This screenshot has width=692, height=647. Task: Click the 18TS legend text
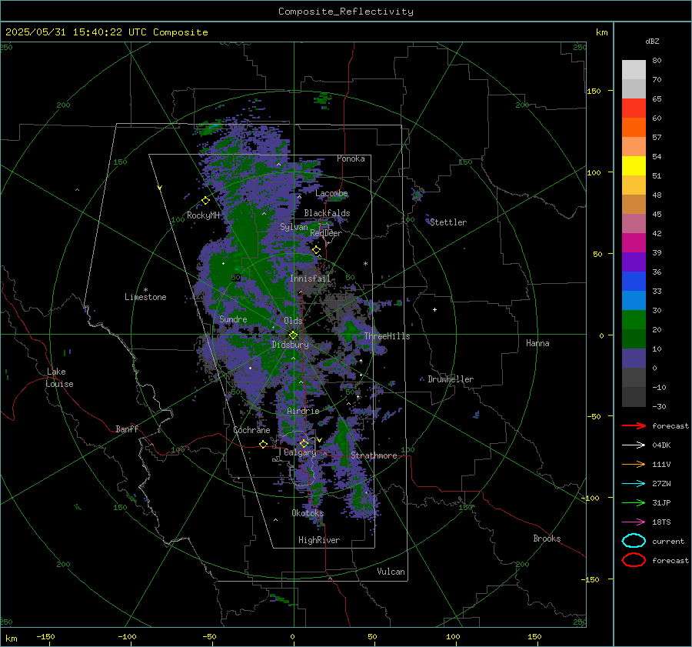pyautogui.click(x=661, y=522)
